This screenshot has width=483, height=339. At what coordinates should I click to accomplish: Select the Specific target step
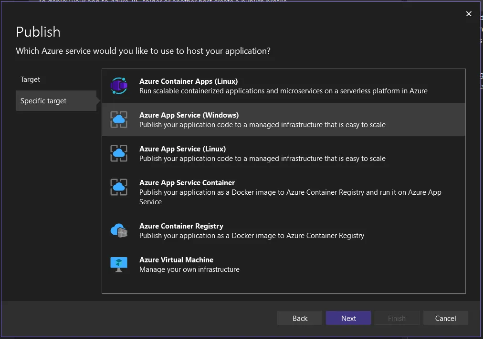pos(56,100)
